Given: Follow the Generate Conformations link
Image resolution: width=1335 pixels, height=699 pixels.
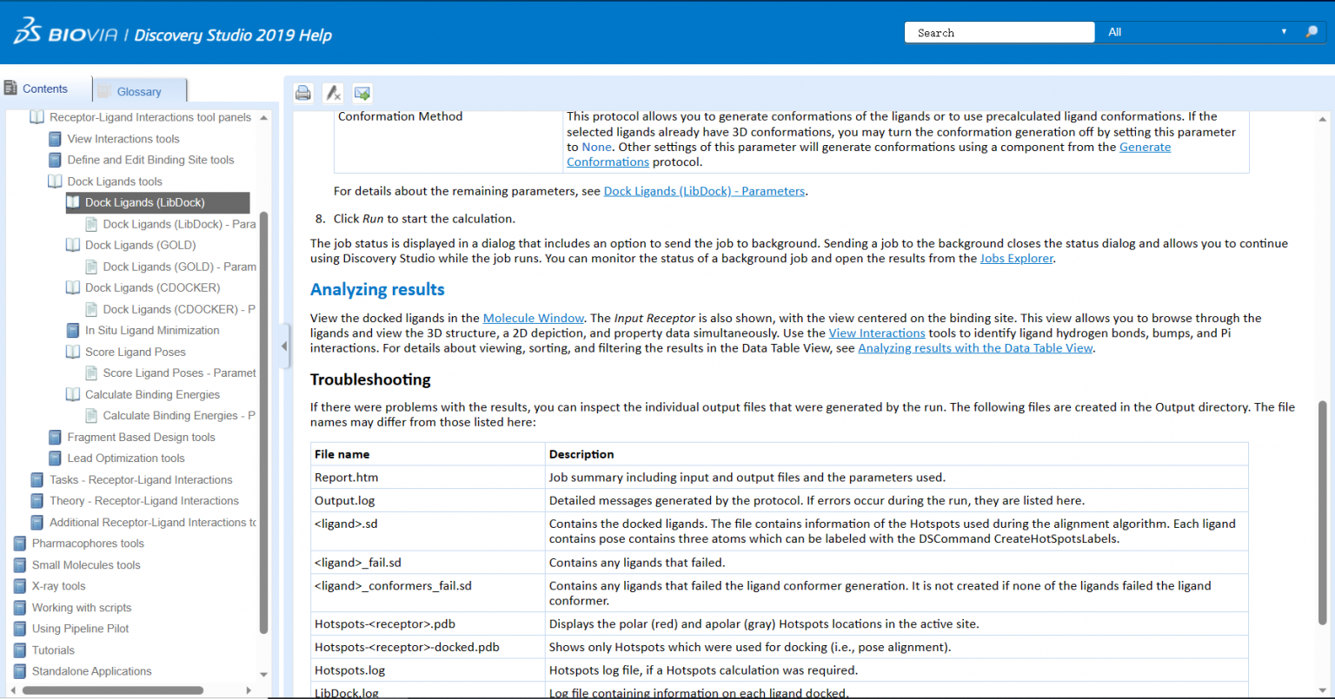Looking at the screenshot, I should 1144,148.
